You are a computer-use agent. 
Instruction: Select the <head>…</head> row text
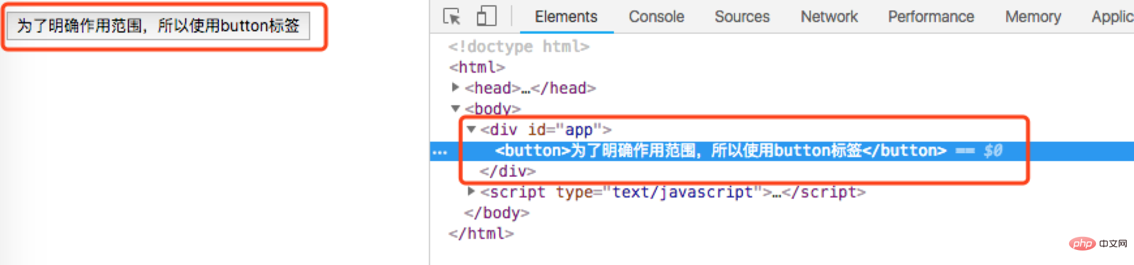[530, 88]
